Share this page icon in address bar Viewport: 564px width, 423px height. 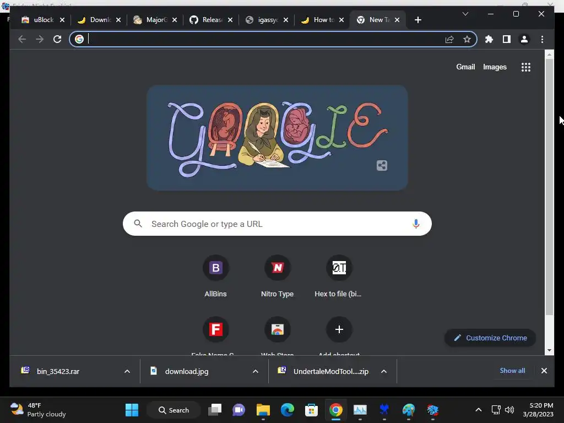[x=449, y=39]
